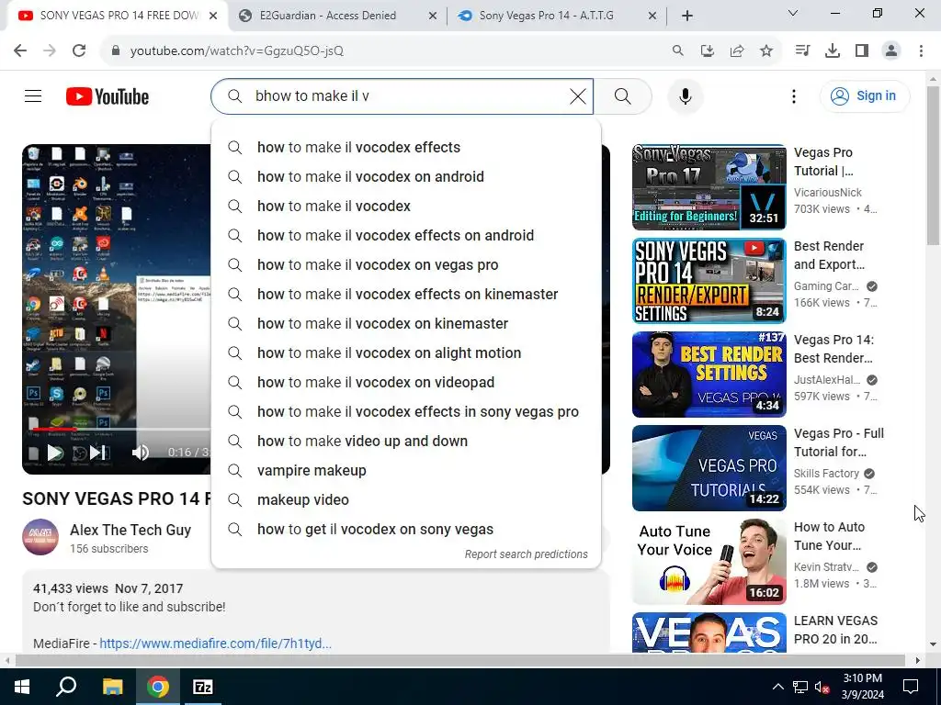941x705 pixels.
Task: Open Alex The Tech Guy channel name
Action: [x=130, y=531]
